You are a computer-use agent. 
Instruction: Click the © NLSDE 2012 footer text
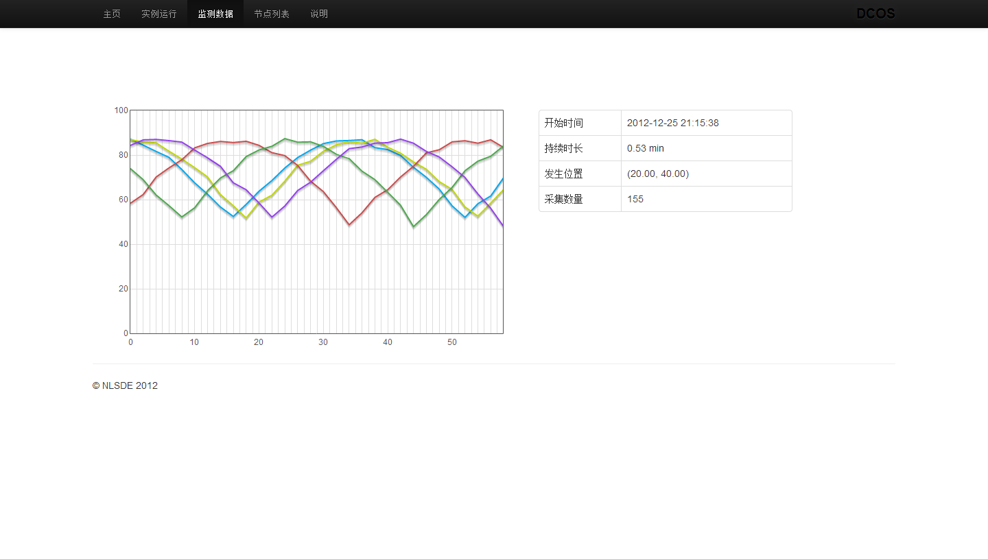coord(125,385)
